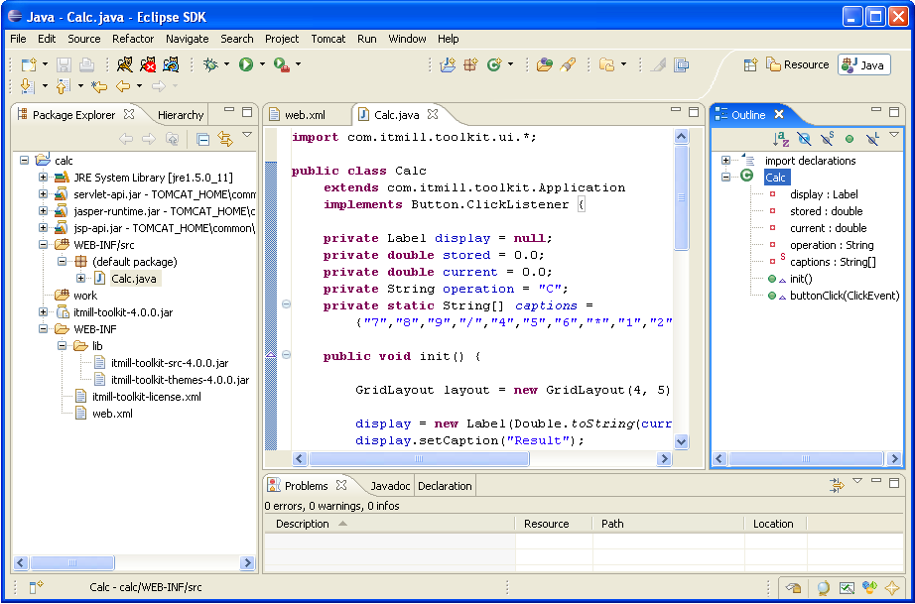Expand import declarations in Outline
The height and width of the screenshot is (604, 915).
(x=726, y=161)
